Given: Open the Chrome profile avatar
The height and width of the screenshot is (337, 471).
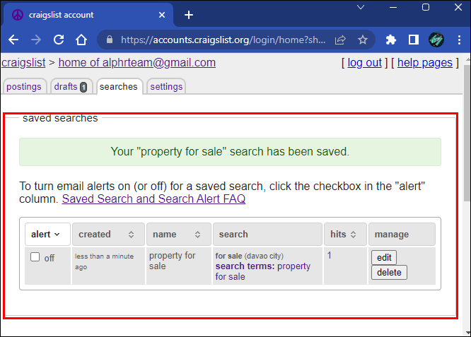Looking at the screenshot, I should pyautogui.click(x=436, y=40).
